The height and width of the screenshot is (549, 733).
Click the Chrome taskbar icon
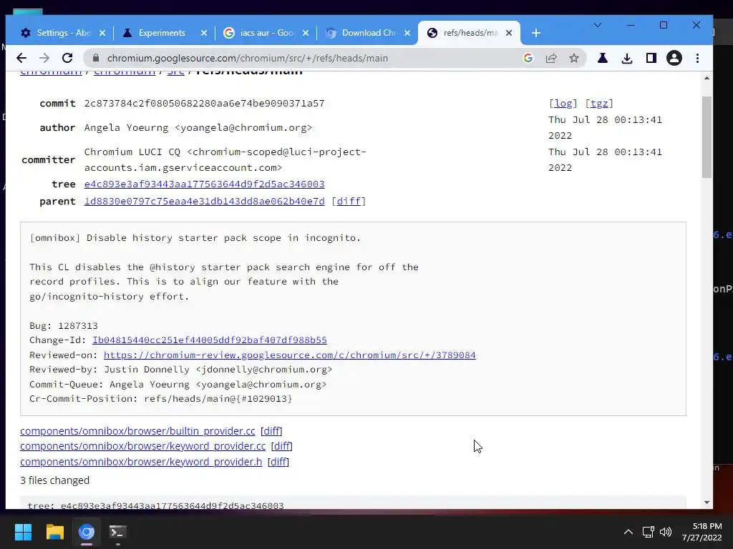(x=87, y=532)
